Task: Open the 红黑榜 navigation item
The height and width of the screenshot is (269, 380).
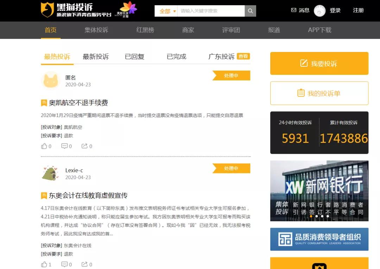Action: 145,30
